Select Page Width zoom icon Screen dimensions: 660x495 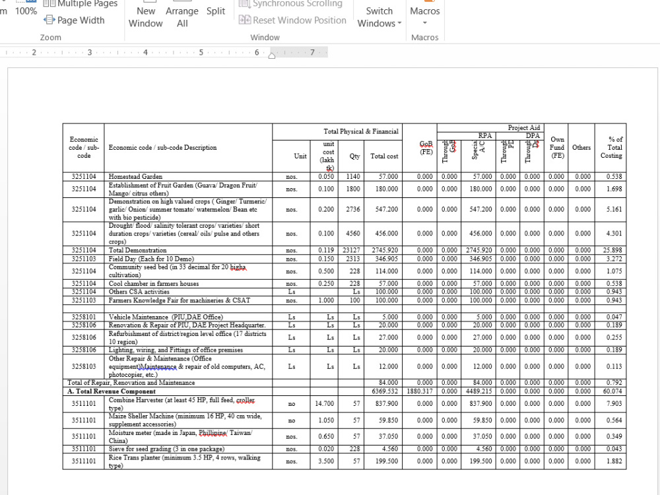pos(49,20)
